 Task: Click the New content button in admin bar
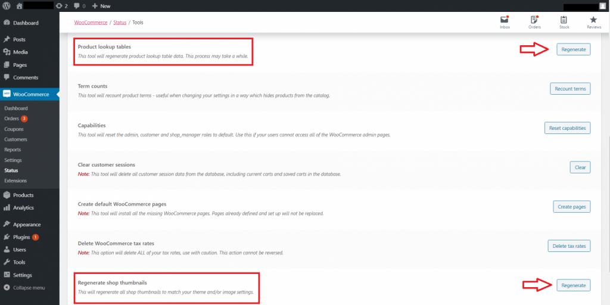click(x=101, y=6)
